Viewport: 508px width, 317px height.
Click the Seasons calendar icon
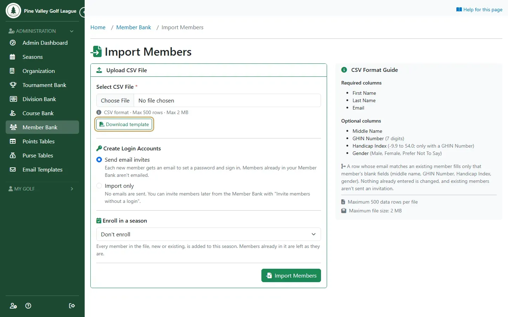click(x=13, y=57)
